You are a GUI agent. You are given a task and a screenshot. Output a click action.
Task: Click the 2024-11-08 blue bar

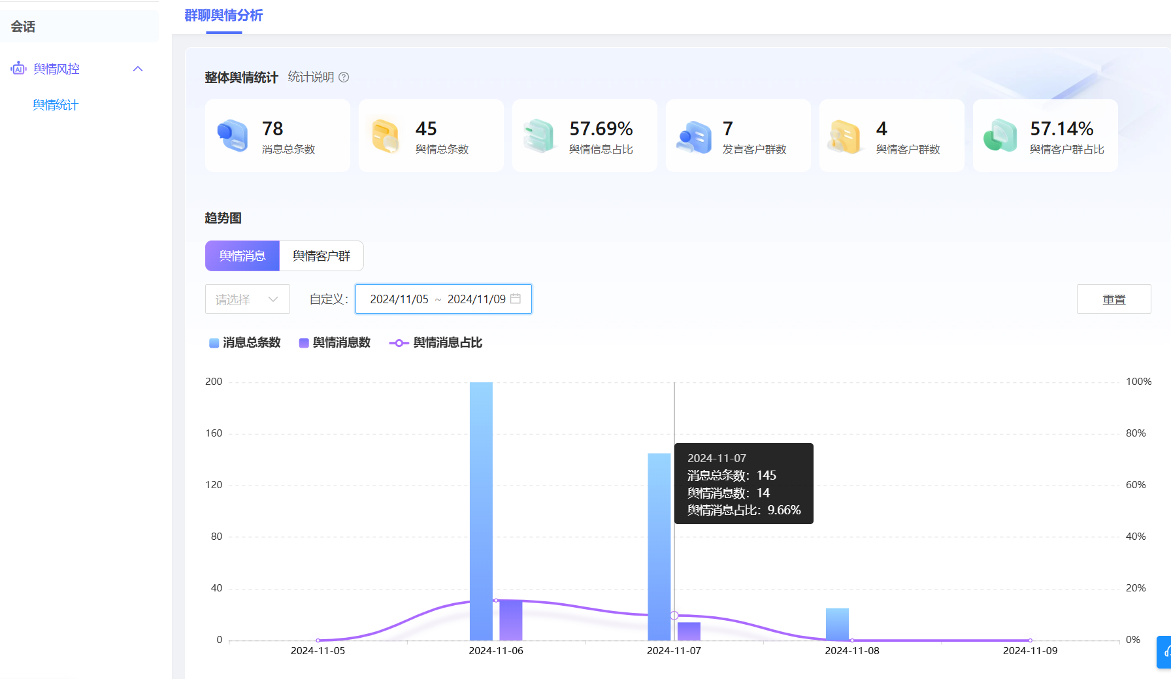(x=837, y=624)
